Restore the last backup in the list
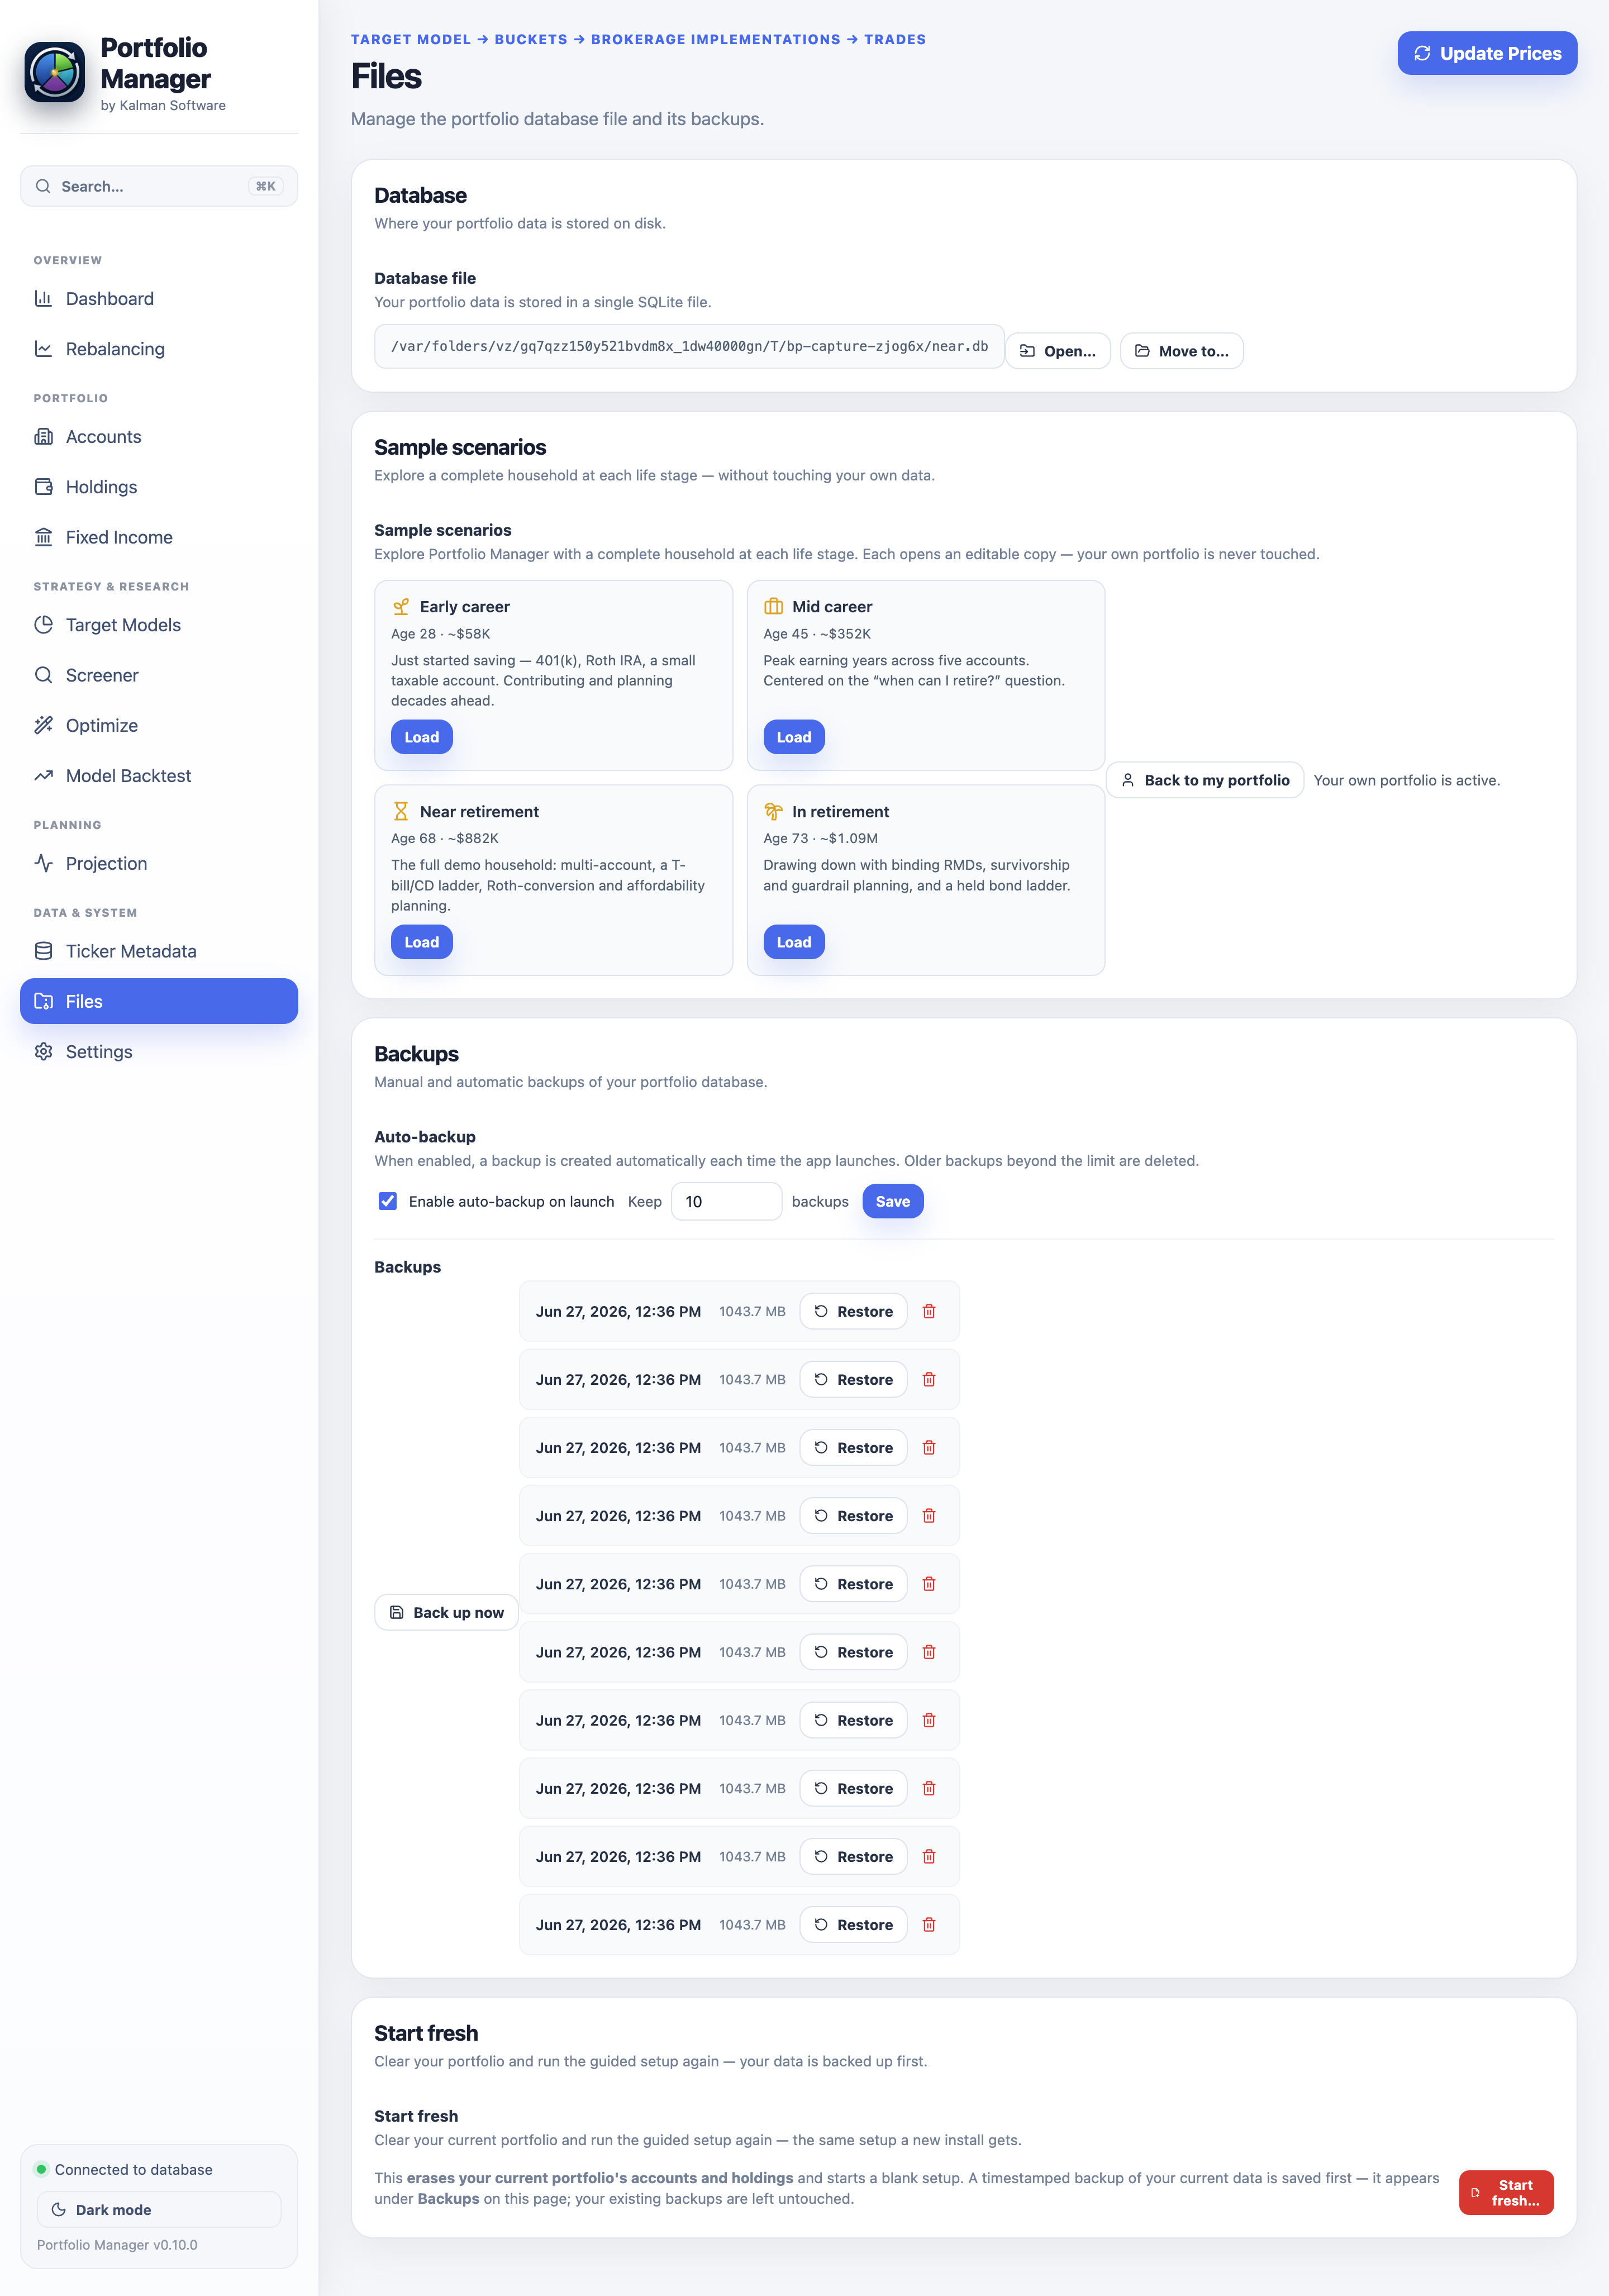Image resolution: width=1609 pixels, height=2296 pixels. click(x=853, y=1924)
